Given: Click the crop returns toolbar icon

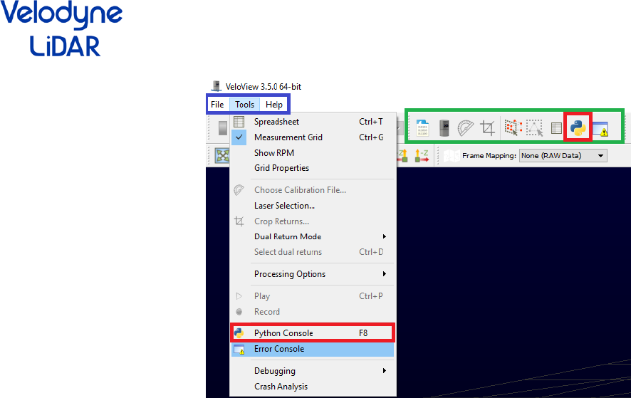Looking at the screenshot, I should [x=487, y=128].
